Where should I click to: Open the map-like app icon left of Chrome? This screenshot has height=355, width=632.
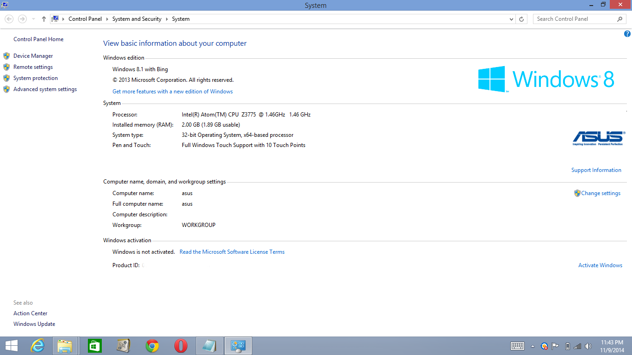(x=123, y=346)
